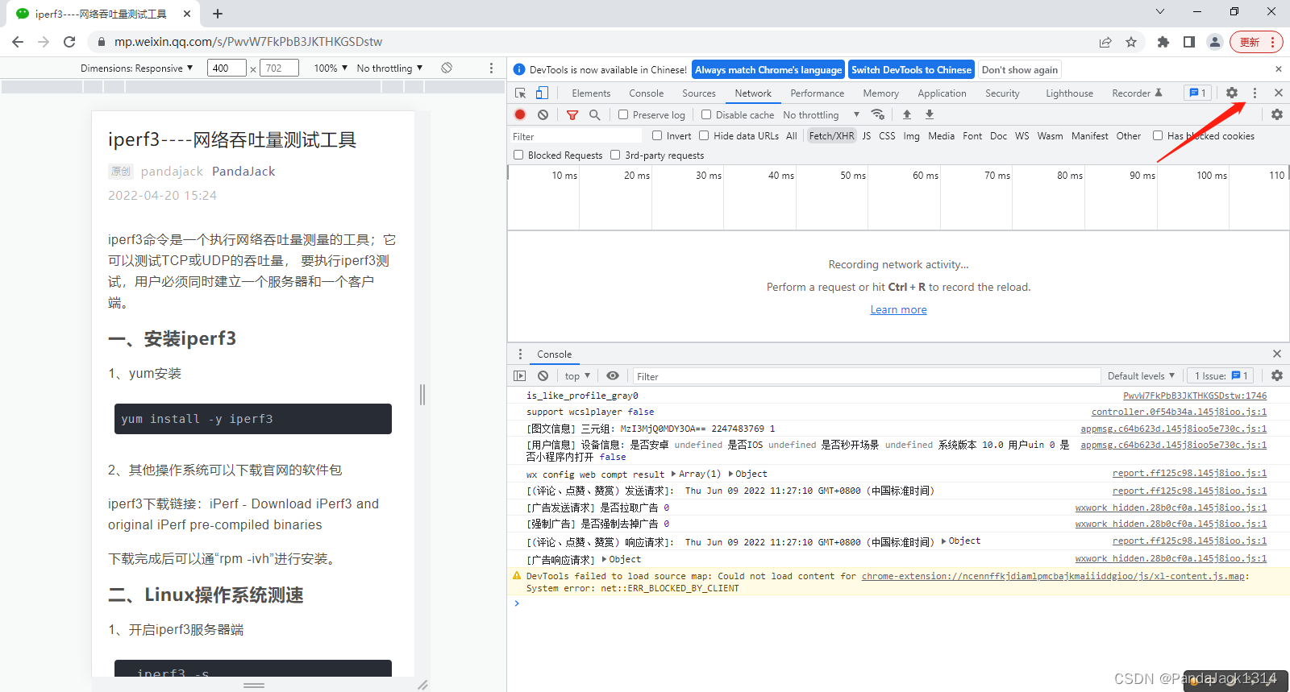Share this page icon in address bar

coord(1105,42)
